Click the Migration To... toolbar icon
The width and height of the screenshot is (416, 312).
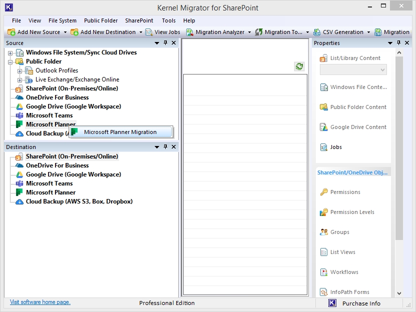(x=259, y=32)
